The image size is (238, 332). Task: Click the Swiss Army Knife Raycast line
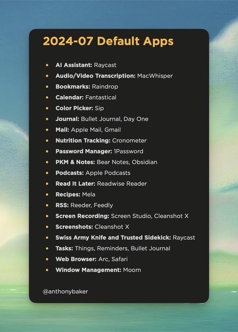tap(125, 238)
